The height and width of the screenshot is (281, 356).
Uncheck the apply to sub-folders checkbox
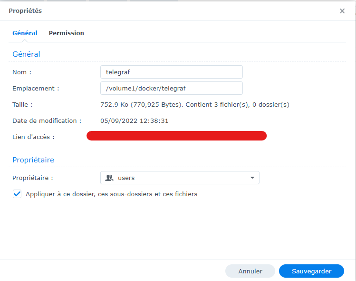[x=17, y=194]
